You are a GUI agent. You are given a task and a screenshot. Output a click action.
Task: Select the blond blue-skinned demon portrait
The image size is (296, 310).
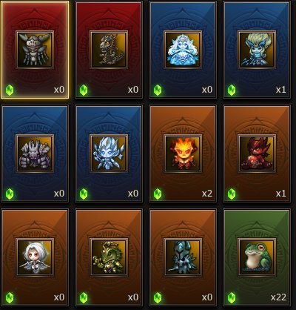click(257, 50)
